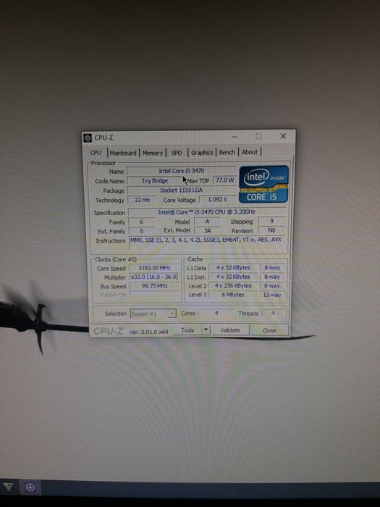Click the L1 Data value 4 x 32 KBytes
Viewport: 380px width, 507px height.
pos(233,268)
